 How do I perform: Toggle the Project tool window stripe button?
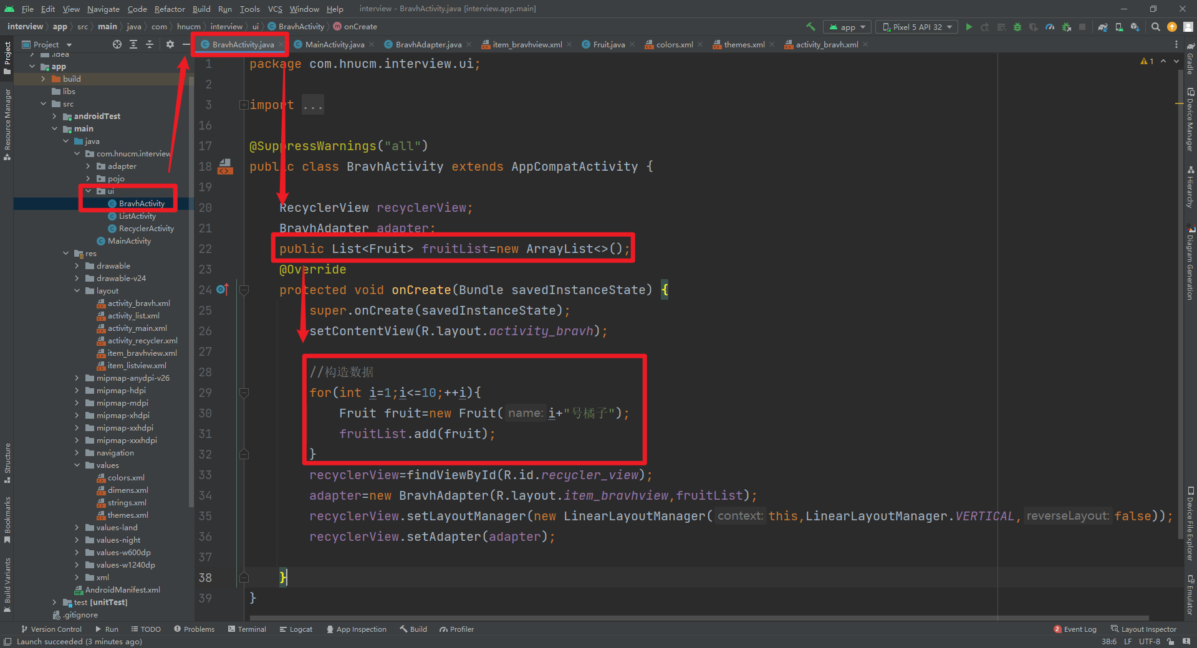click(x=7, y=58)
